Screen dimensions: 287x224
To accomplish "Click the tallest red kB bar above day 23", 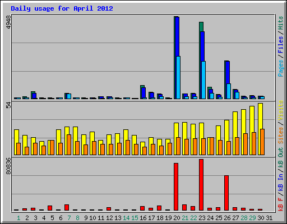I will [201, 185].
